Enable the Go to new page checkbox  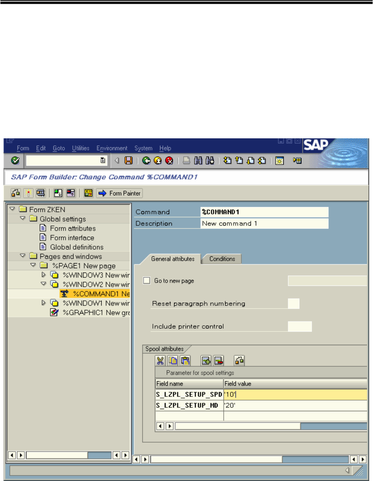[x=147, y=280]
